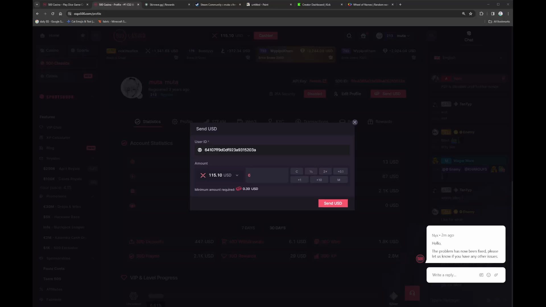Open emoji picker in reply box
This screenshot has height=307, width=546.
click(x=489, y=275)
